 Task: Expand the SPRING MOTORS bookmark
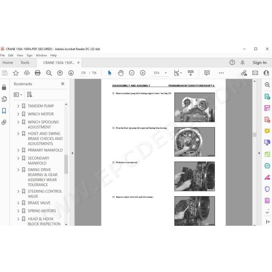(x=18, y=211)
